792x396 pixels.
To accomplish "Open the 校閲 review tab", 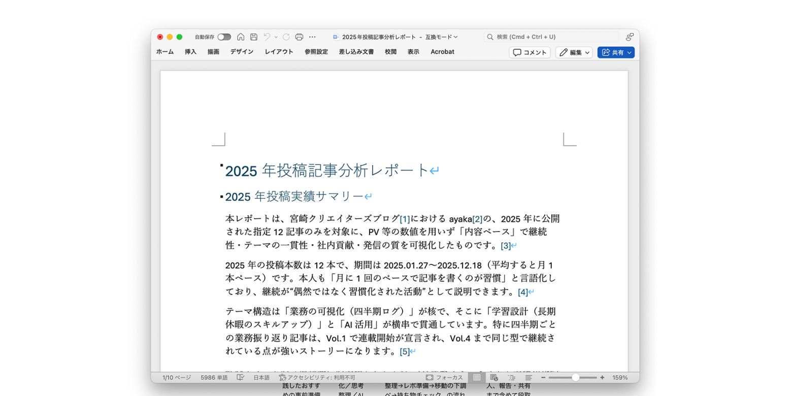I will point(390,52).
